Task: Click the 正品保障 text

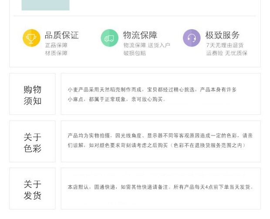Action: (x=56, y=45)
